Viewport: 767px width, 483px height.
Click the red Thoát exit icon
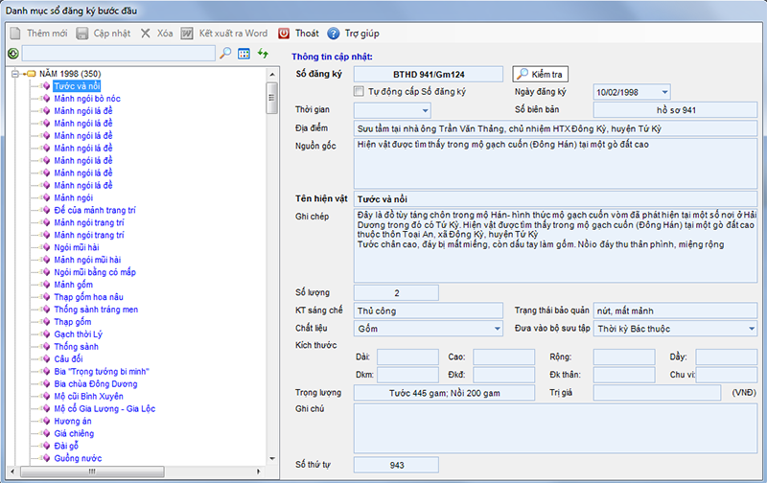point(284,34)
